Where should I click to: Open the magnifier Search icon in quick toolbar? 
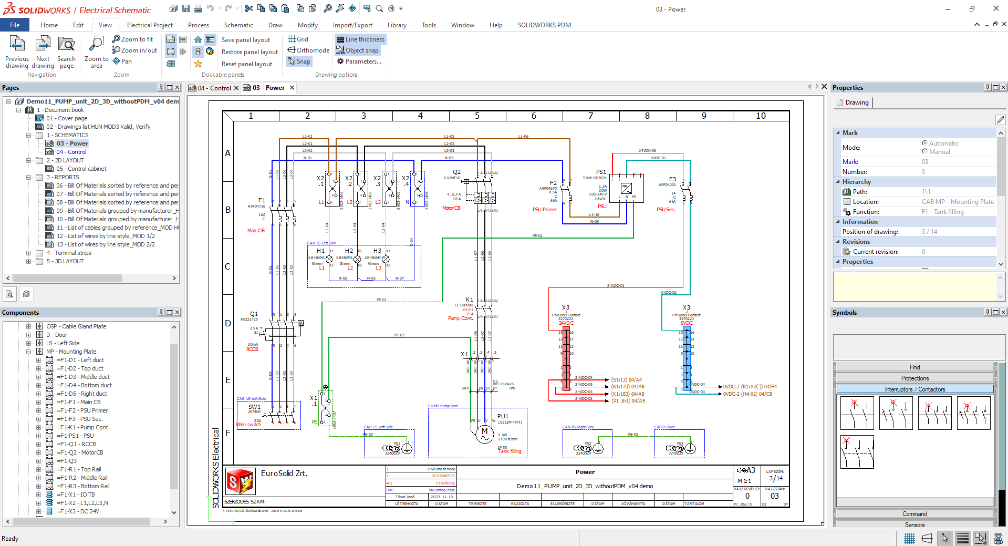[379, 8]
